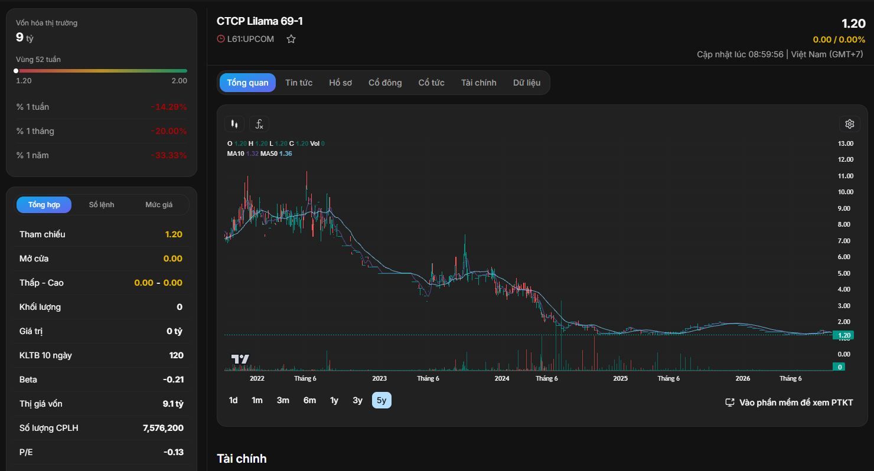Set chart range to 3m
Viewport: 874px width, 471px height.
[x=283, y=400]
